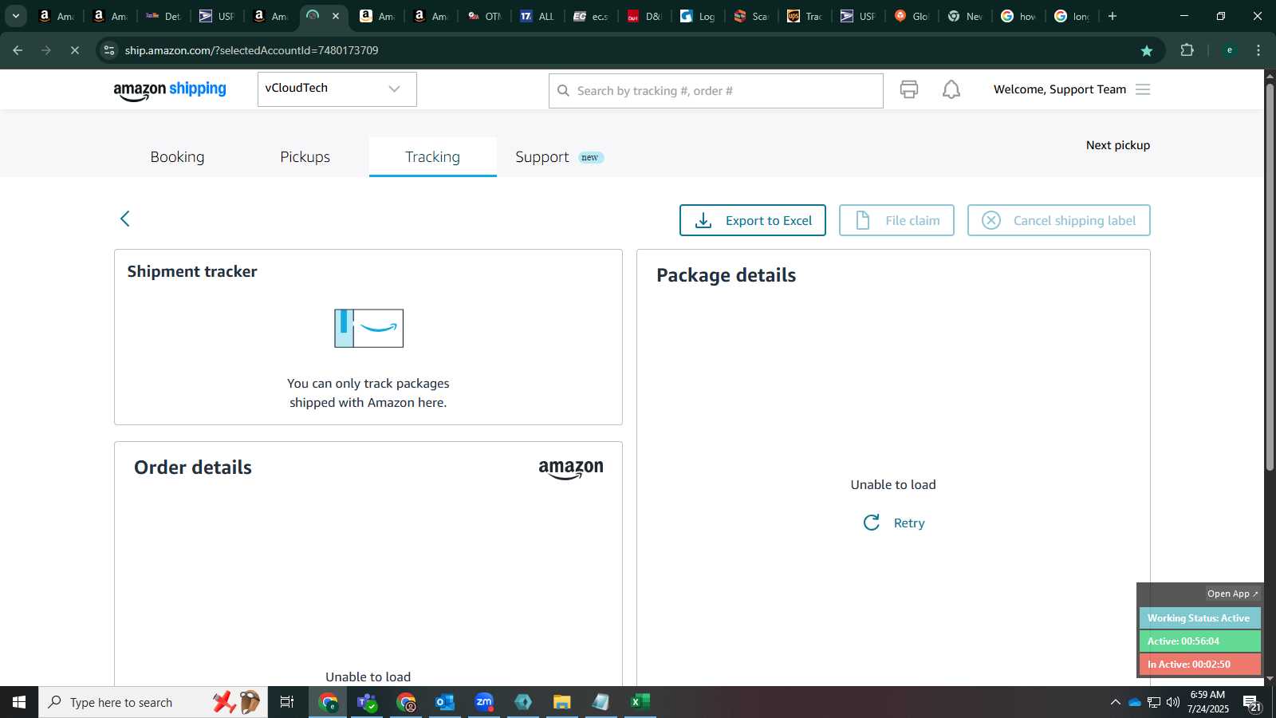Click the Windows taskbar search box
The height and width of the screenshot is (718, 1276).
pos(153,702)
